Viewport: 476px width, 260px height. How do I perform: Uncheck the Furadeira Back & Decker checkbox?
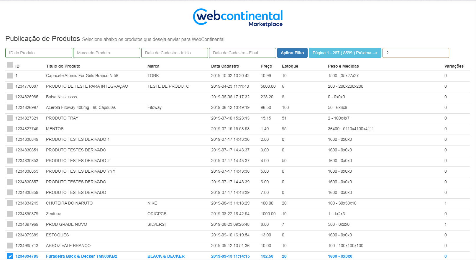tap(10, 256)
